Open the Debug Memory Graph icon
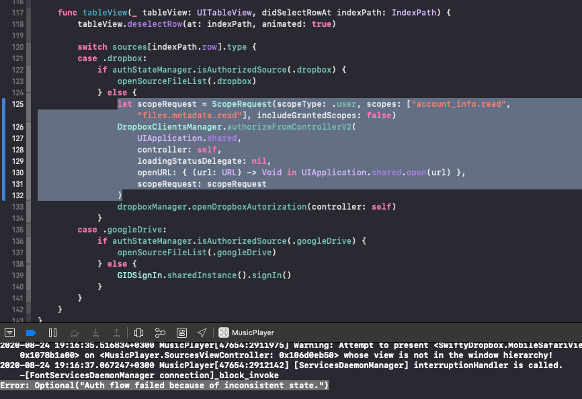This screenshot has width=582, height=399. point(160,332)
